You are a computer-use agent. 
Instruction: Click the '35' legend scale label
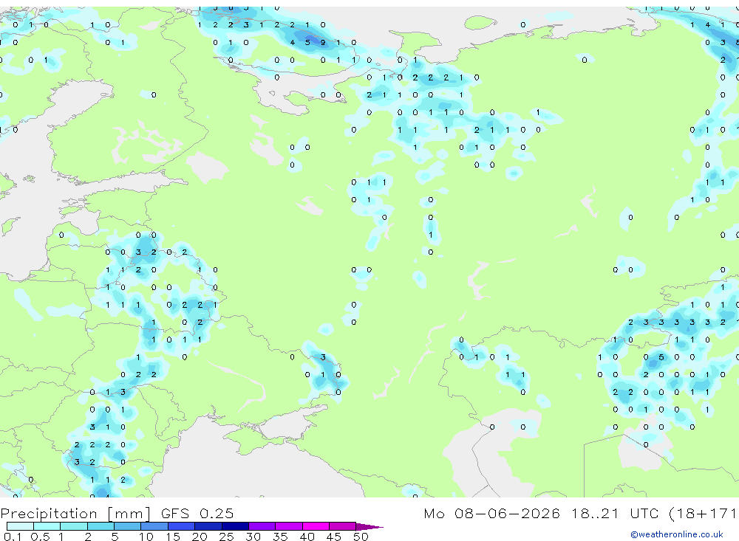[x=280, y=537]
